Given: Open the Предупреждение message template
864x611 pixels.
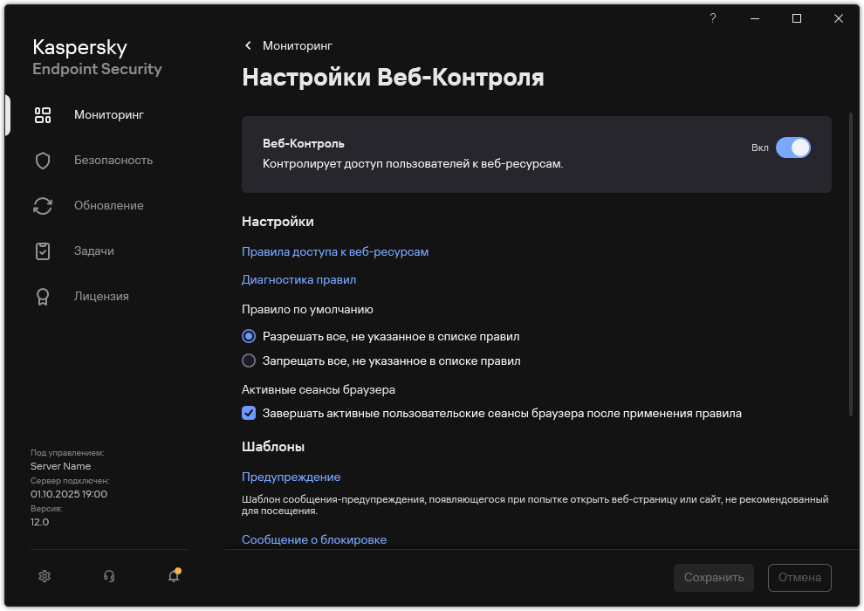Looking at the screenshot, I should tap(291, 477).
